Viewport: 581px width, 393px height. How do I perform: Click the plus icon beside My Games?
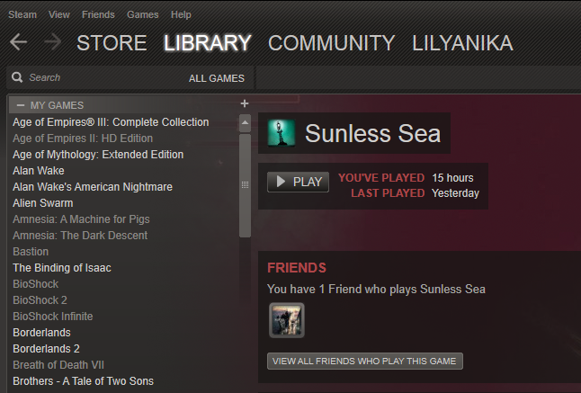(x=245, y=103)
